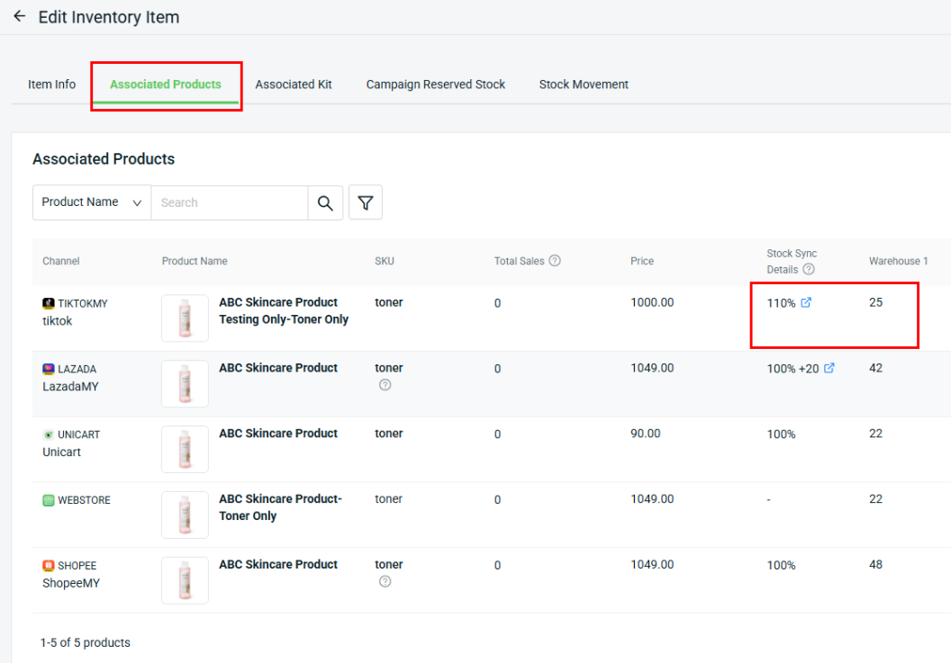Open TikTok 110% stock sync external link
951x663 pixels.
806,303
